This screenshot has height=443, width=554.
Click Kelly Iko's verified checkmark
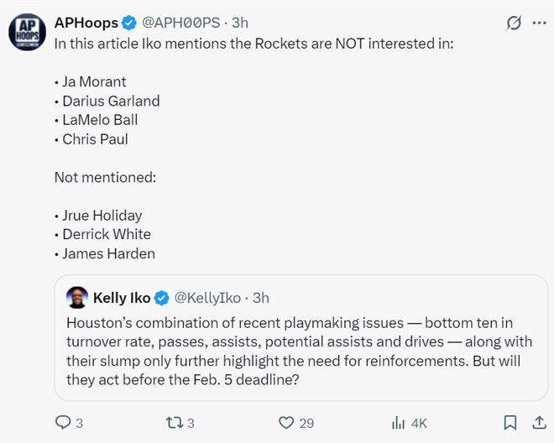[162, 298]
